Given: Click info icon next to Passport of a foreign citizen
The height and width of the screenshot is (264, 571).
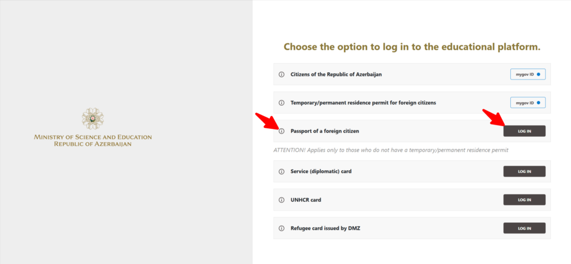Looking at the screenshot, I should pyautogui.click(x=282, y=131).
